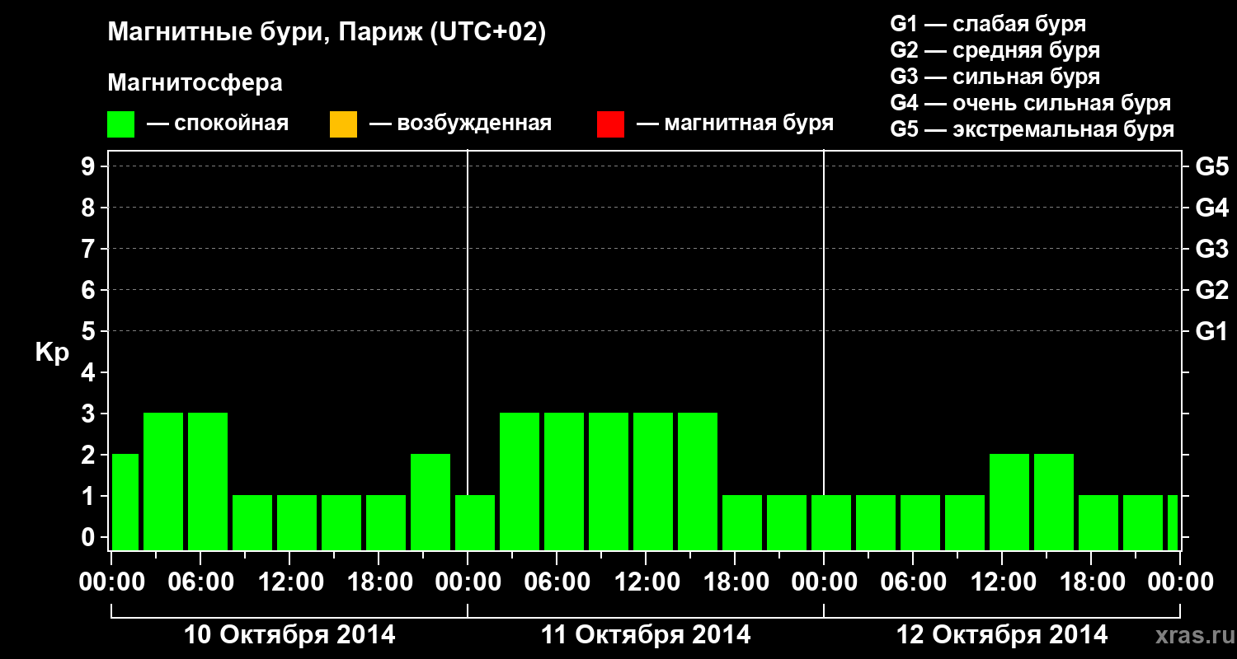The width and height of the screenshot is (1237, 659).
Task: Click the 06:00 time label for 12 October
Action: (x=913, y=582)
